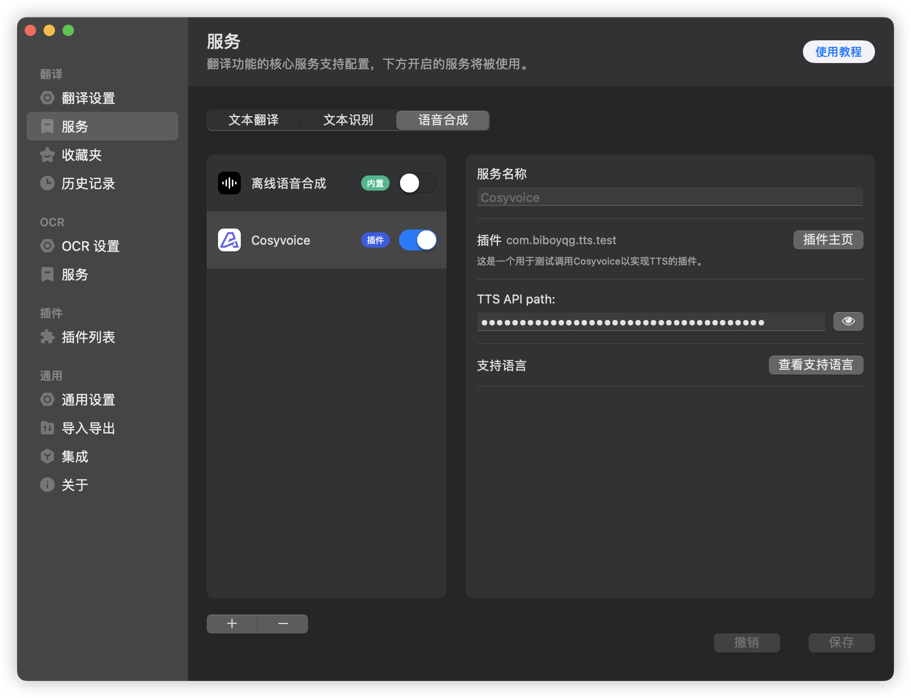Click the 离线语音合成 waveform icon
Screen dimensions: 911x698
coord(229,184)
